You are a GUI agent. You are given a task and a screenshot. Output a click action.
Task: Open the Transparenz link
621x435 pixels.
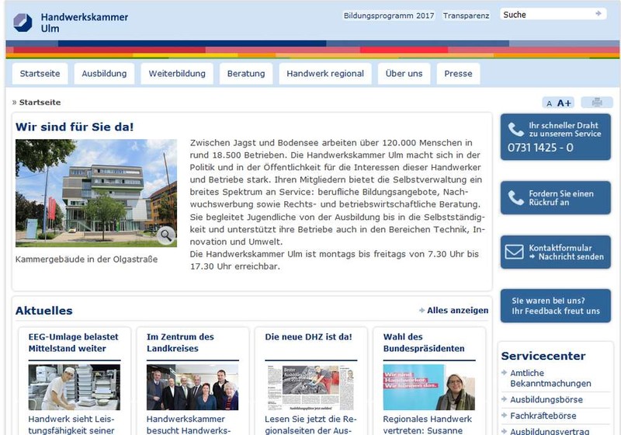point(467,16)
